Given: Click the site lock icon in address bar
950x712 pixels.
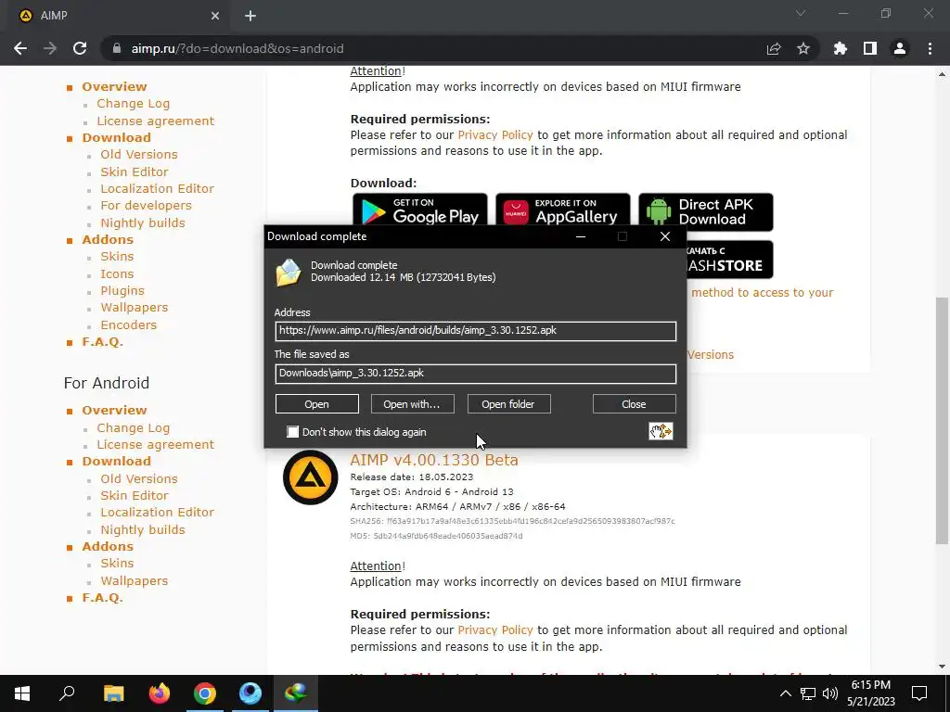Looking at the screenshot, I should (117, 48).
